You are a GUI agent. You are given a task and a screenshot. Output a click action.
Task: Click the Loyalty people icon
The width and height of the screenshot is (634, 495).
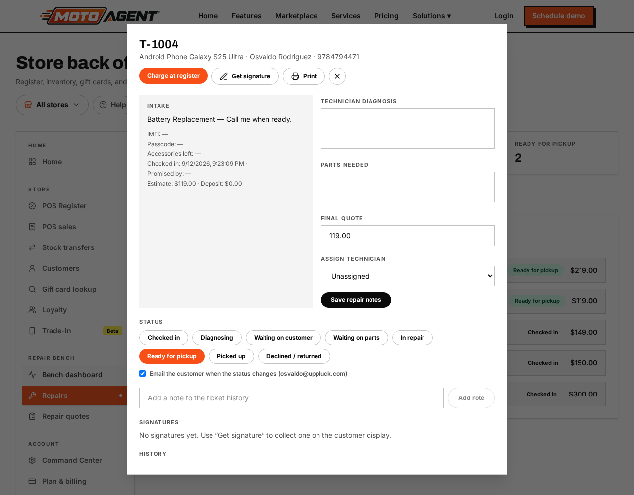coord(32,310)
